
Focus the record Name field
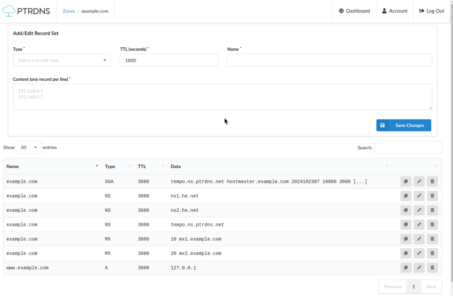point(330,60)
